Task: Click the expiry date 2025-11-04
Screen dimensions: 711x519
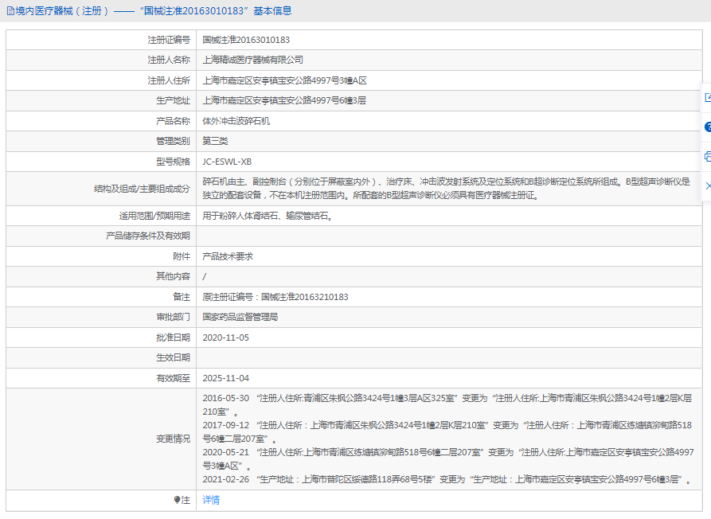Action: pos(225,378)
